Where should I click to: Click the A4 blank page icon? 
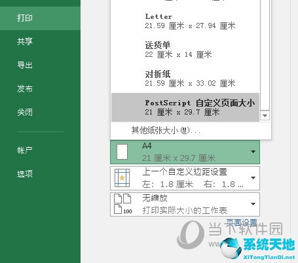click(x=122, y=152)
